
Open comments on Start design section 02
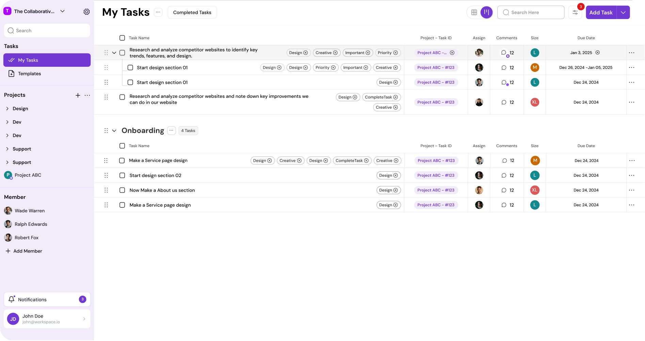point(504,175)
